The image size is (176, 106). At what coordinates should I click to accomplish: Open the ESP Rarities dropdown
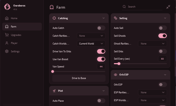152,92
